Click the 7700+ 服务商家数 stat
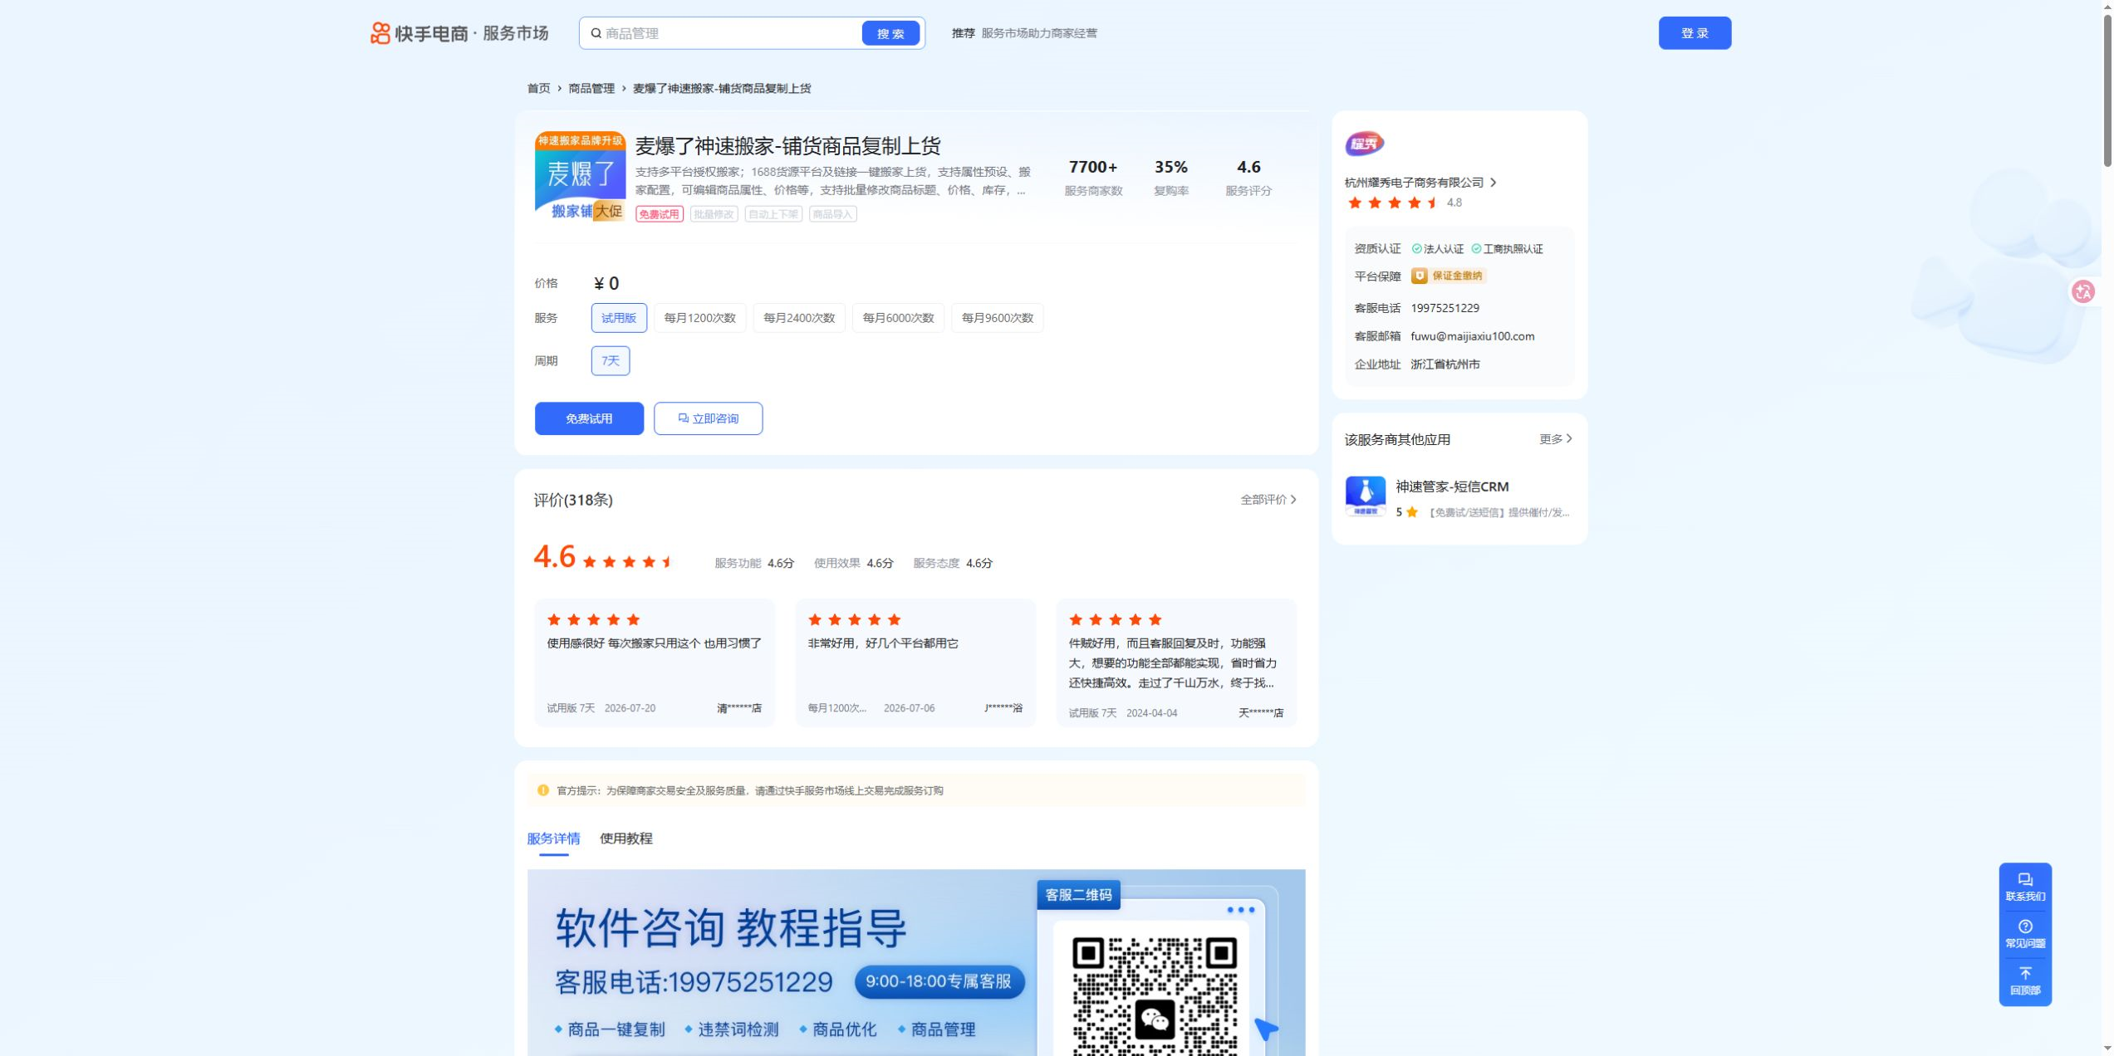 coord(1092,178)
